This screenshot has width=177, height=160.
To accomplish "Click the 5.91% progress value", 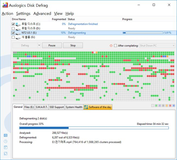I will 168,33.
